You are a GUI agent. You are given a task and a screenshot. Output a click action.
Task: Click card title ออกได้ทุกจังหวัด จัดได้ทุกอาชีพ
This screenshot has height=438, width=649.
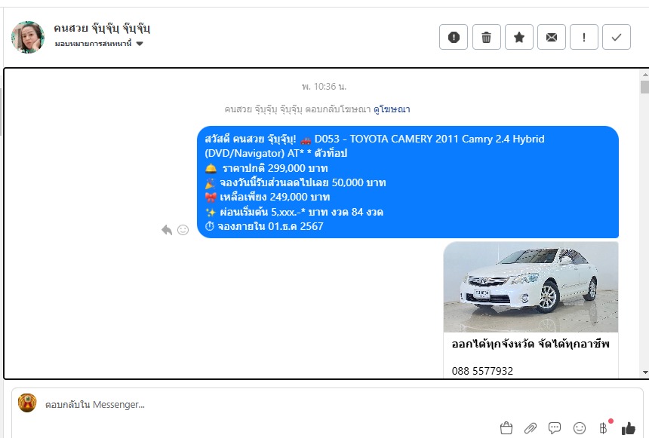click(x=531, y=344)
